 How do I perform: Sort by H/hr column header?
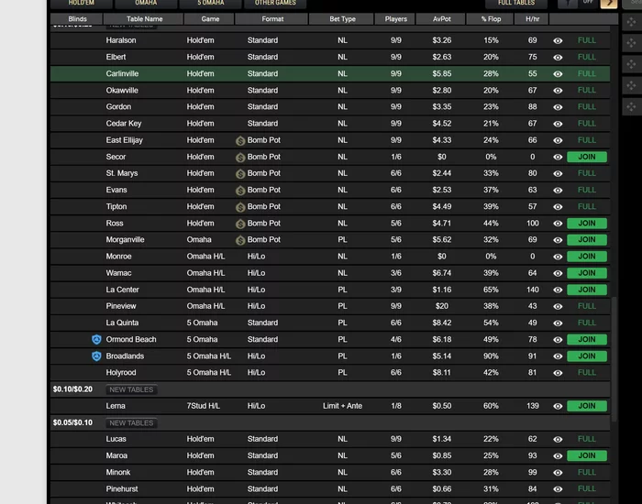532,19
